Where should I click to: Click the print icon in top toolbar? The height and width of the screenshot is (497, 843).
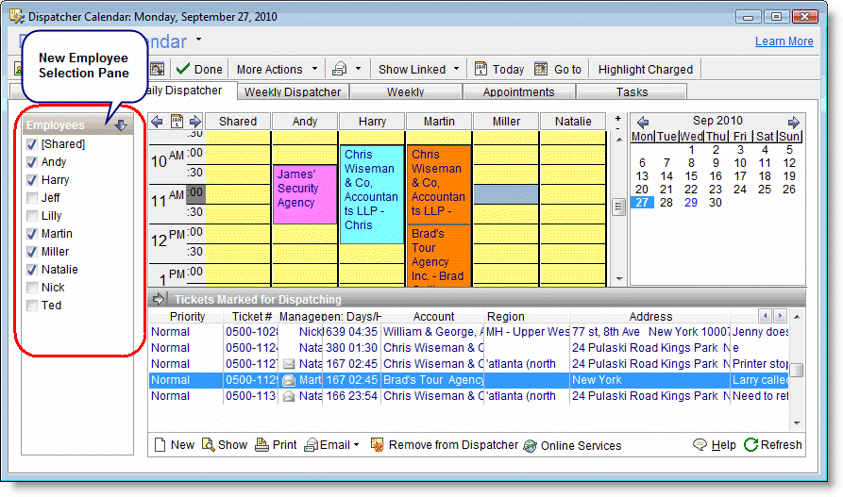[x=340, y=69]
